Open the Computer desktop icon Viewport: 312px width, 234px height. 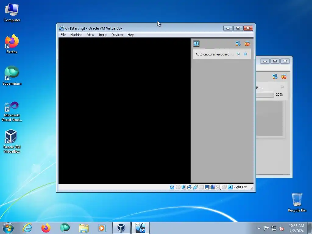pos(12,13)
